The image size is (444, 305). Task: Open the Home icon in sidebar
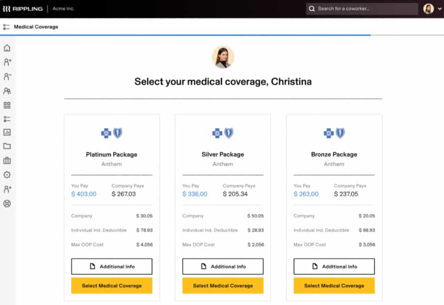(x=7, y=48)
